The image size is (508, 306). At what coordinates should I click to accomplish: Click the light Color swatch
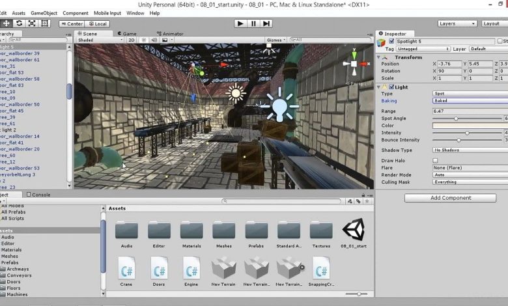coord(470,125)
